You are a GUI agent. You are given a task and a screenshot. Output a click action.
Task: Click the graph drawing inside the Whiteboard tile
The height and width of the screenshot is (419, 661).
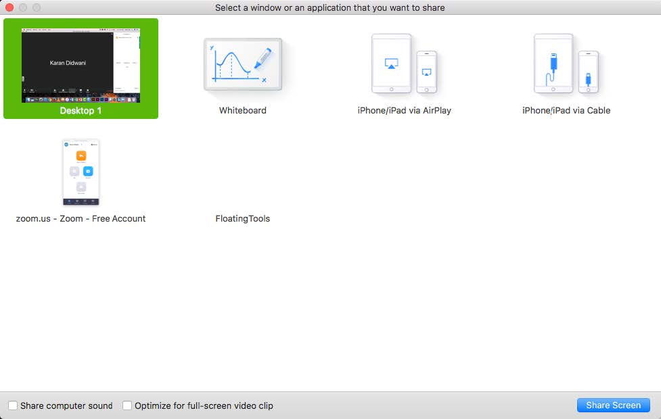coord(233,64)
